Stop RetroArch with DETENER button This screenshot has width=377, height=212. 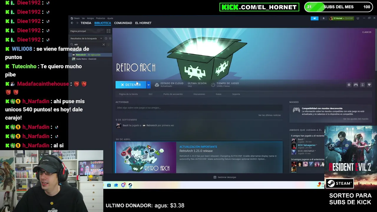(x=131, y=85)
